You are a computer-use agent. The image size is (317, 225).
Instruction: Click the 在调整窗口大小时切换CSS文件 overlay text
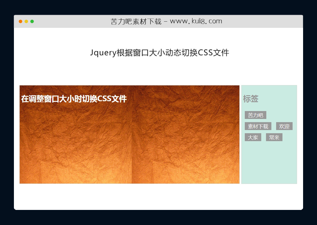click(73, 99)
